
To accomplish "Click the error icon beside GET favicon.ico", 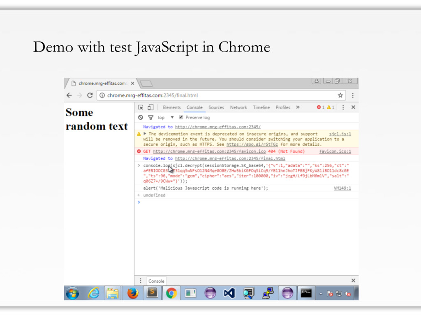I will (139, 151).
